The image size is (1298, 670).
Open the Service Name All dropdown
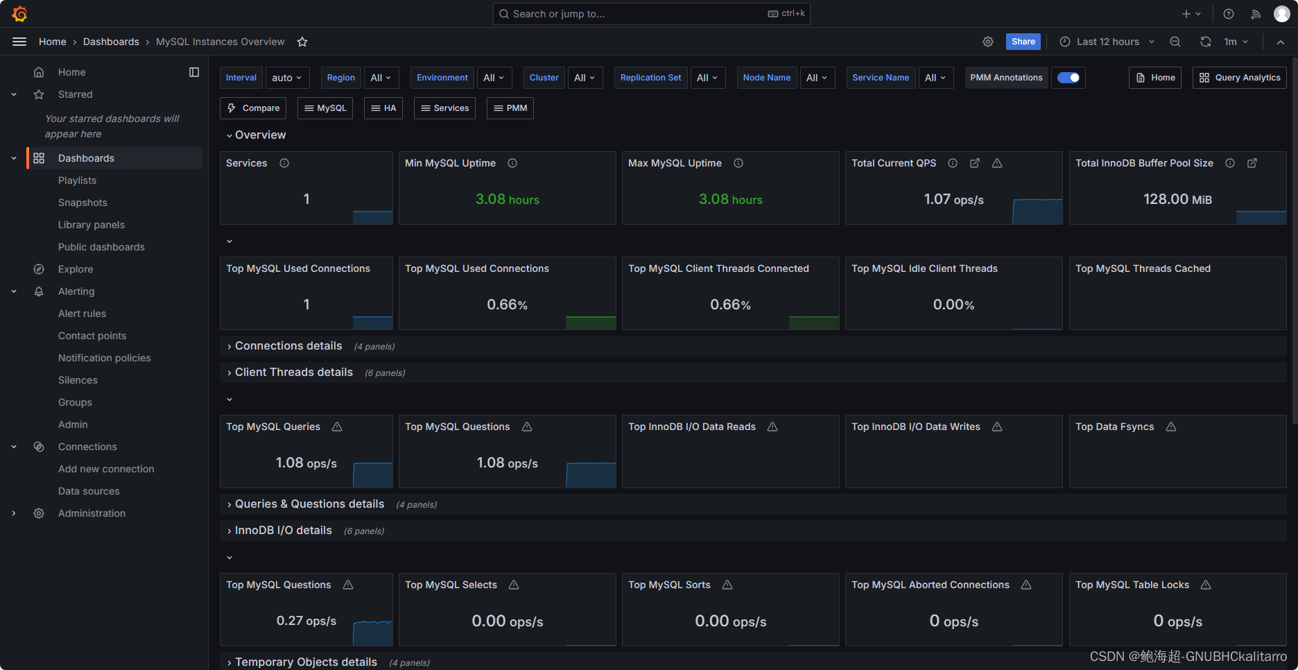[x=936, y=78]
